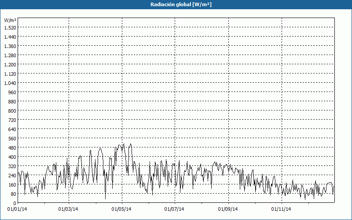Select the 960 y-axis value
The image size is (352, 220).
pos(13,92)
